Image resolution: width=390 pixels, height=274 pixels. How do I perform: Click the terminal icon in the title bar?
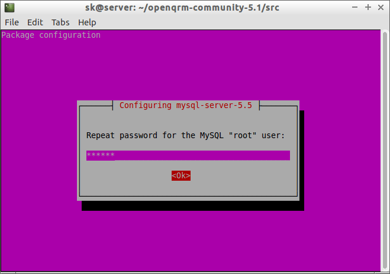7,8
